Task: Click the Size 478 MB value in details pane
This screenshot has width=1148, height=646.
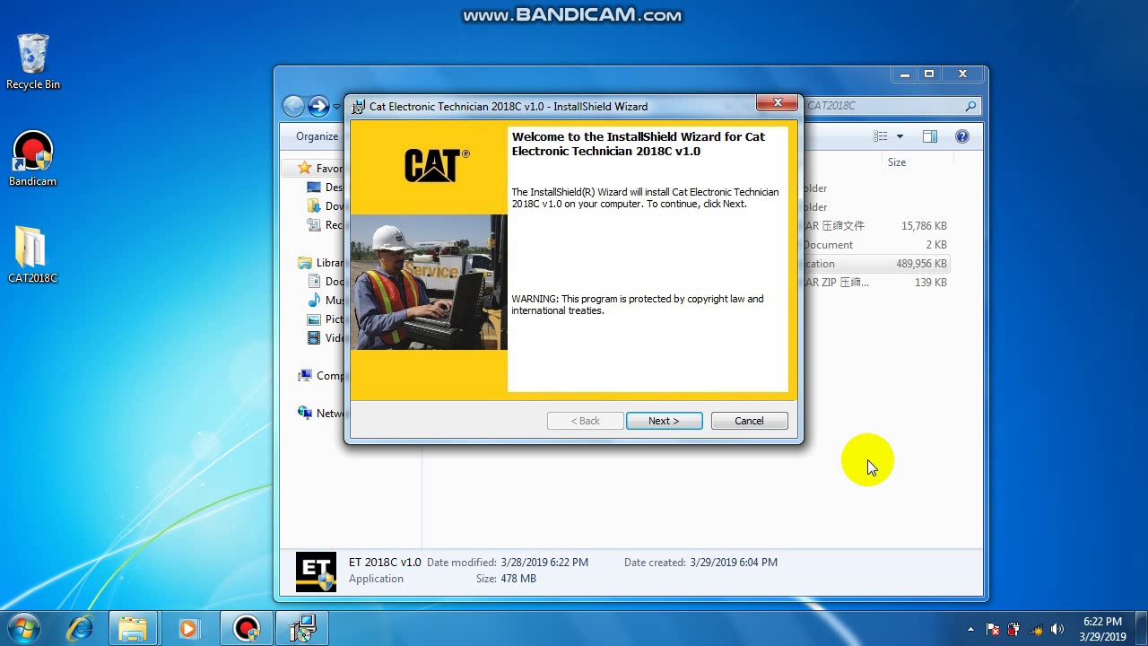Action: (517, 579)
